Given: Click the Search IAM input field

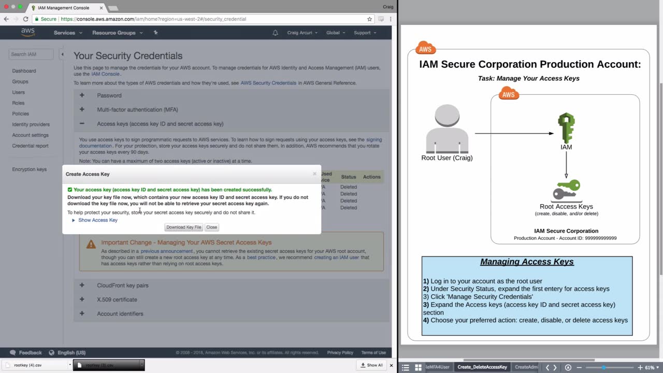Looking at the screenshot, I should [31, 54].
